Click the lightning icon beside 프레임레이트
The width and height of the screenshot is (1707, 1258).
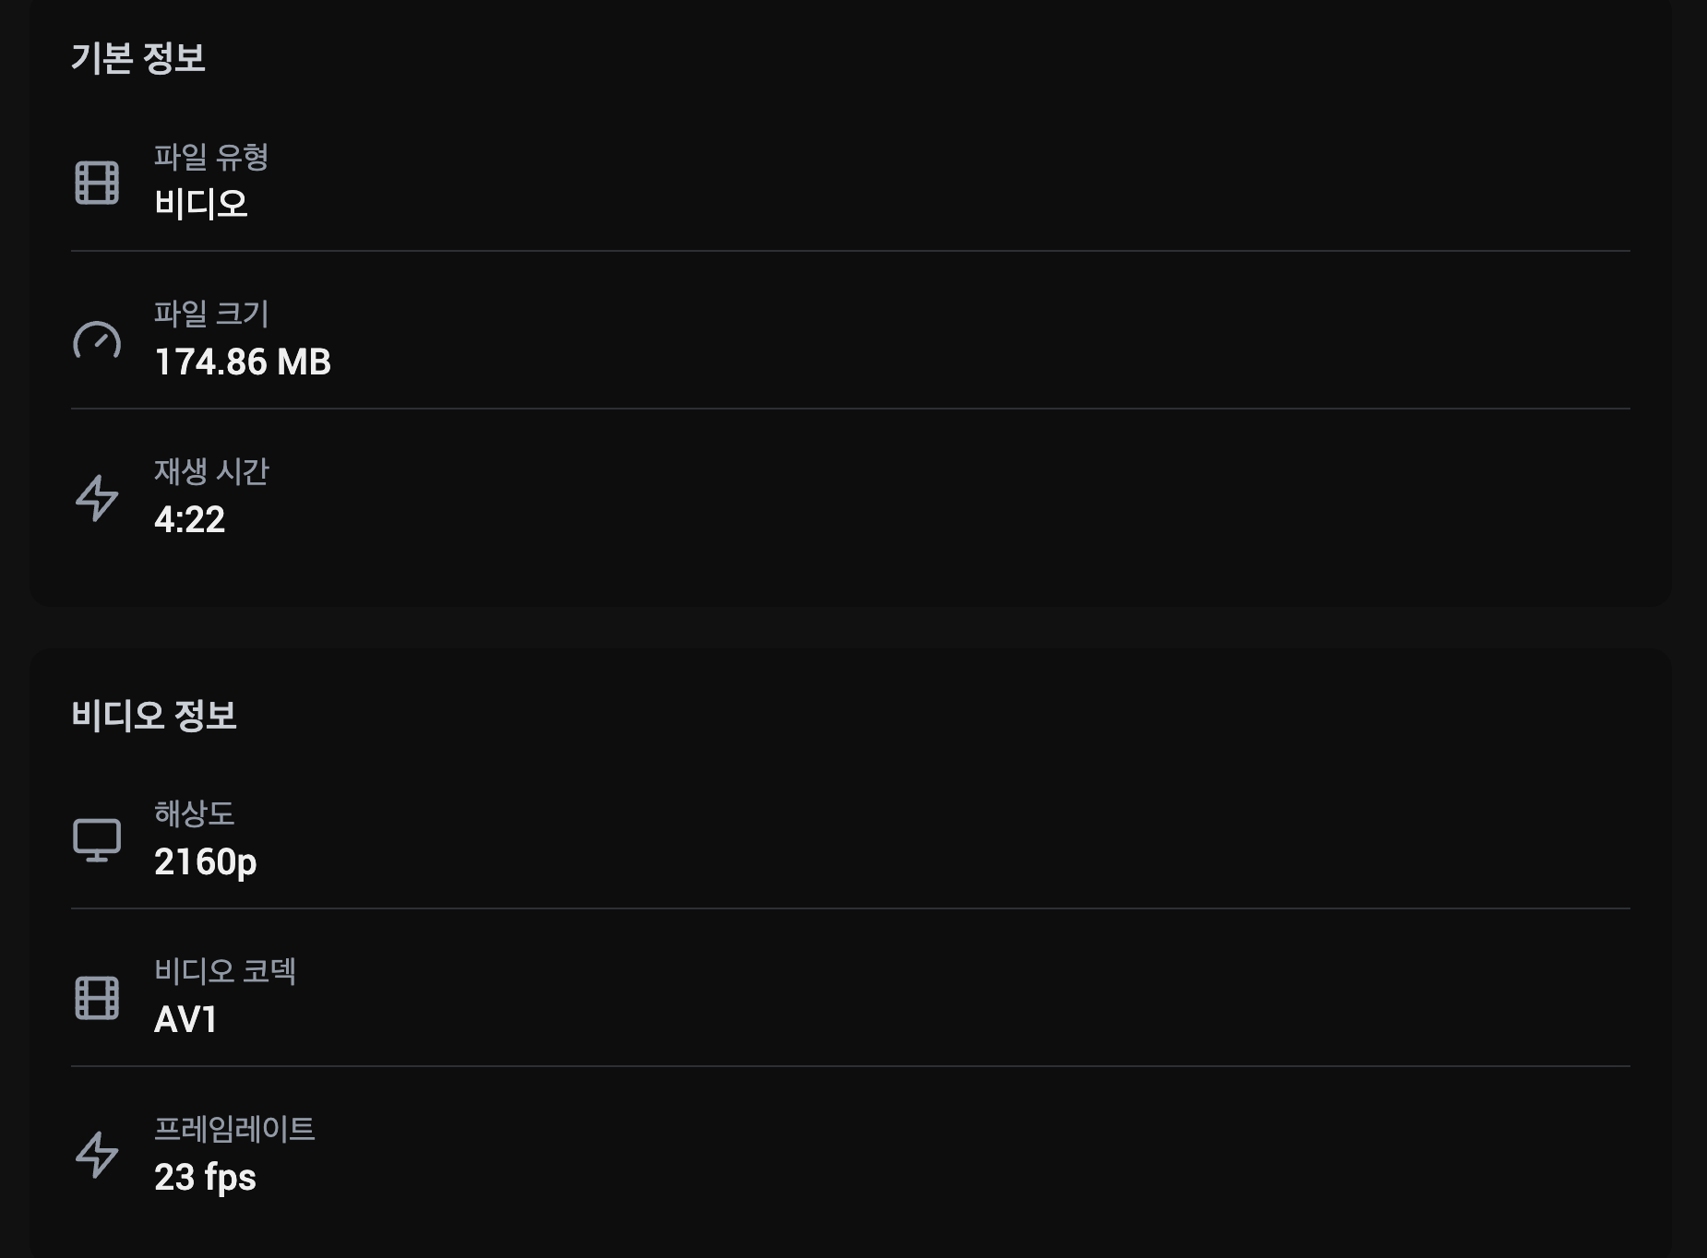click(x=97, y=1156)
